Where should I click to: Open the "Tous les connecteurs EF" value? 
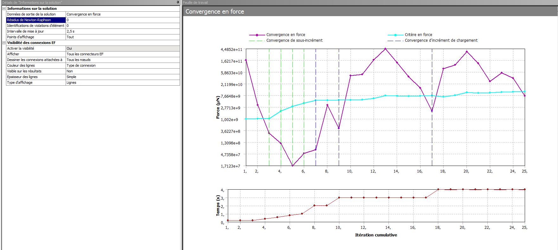(123, 54)
